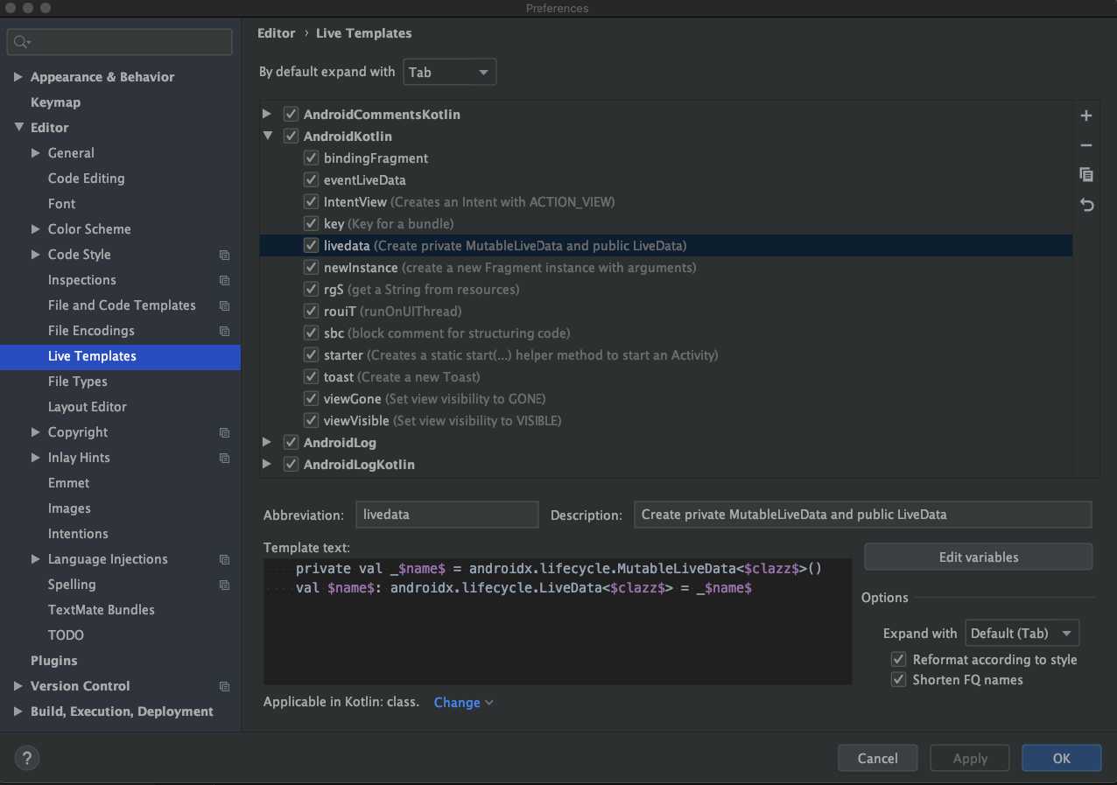Click the project-level icon beside Spelling
Image resolution: width=1117 pixels, height=785 pixels.
[225, 585]
